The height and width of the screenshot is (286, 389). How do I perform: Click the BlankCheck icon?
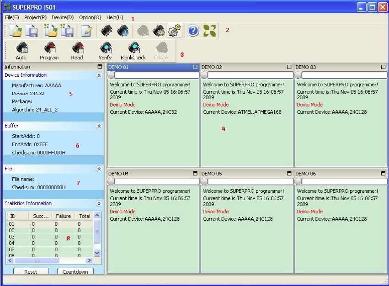point(133,49)
